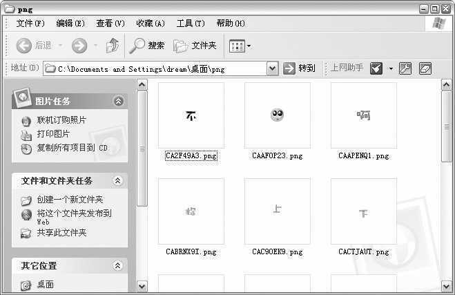Click the 打印图片 printer icon
This screenshot has height=295, width=455.
pyautogui.click(x=26, y=135)
